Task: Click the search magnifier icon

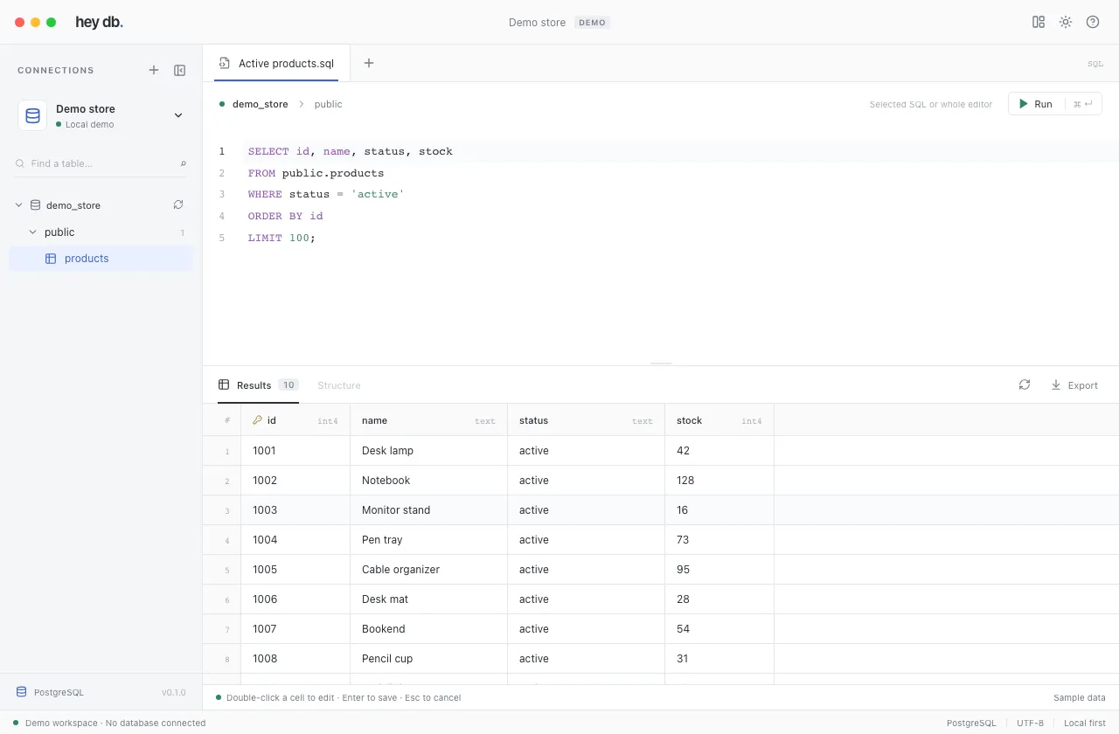Action: (183, 163)
